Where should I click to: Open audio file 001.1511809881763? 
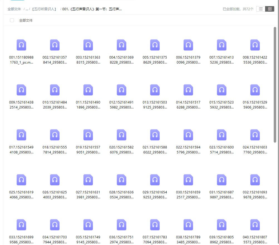[x=21, y=45]
